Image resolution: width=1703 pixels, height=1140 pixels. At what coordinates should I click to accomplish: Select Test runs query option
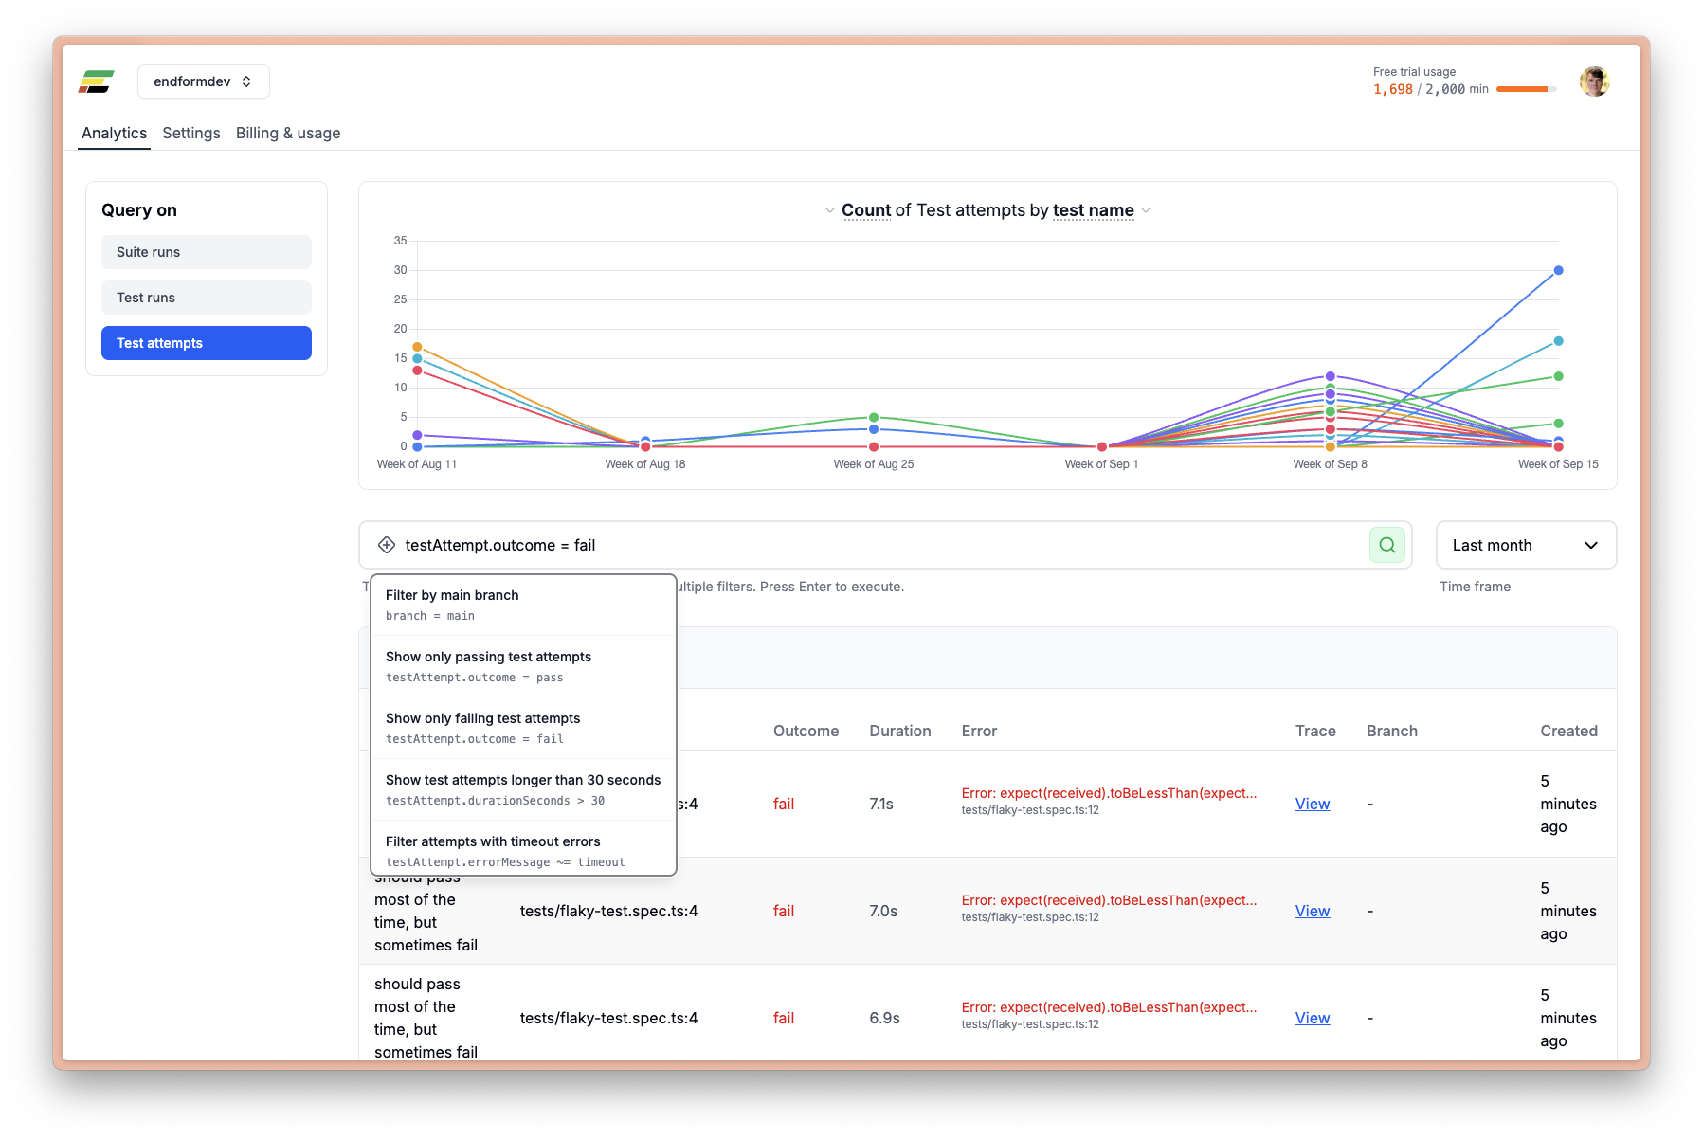(207, 298)
